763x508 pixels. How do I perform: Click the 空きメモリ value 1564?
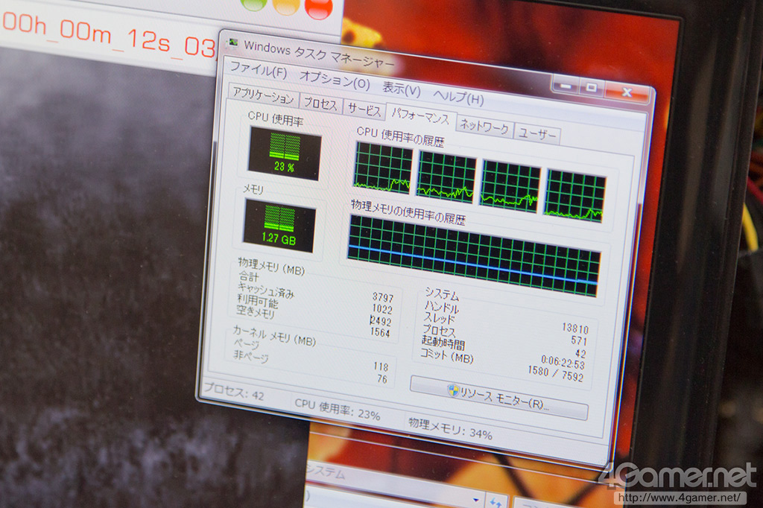(x=380, y=332)
